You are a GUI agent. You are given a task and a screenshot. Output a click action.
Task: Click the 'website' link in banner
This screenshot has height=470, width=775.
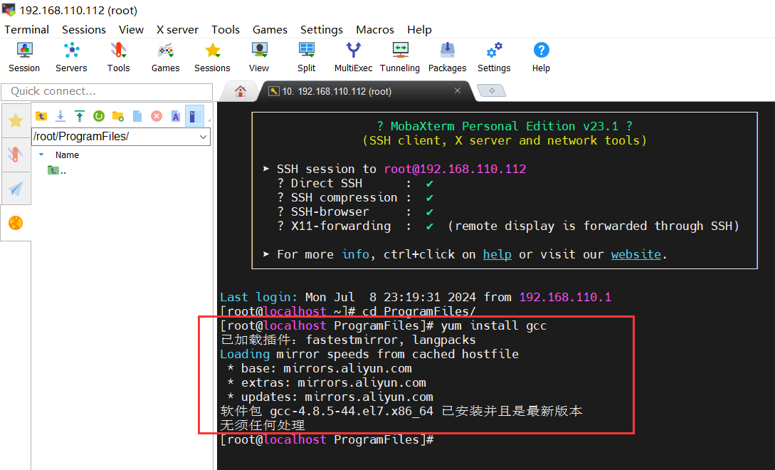(x=636, y=254)
